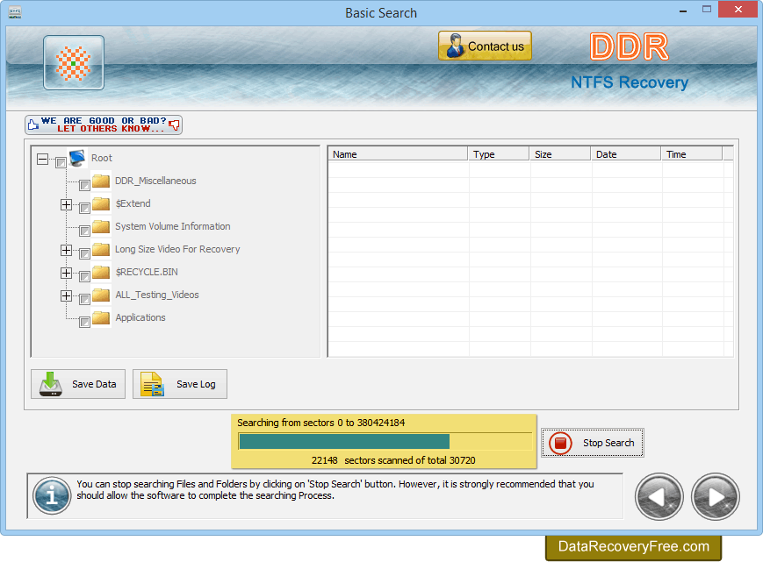This screenshot has height=562, width=763.
Task: Sort by the Name column header
Action: pyautogui.click(x=398, y=154)
